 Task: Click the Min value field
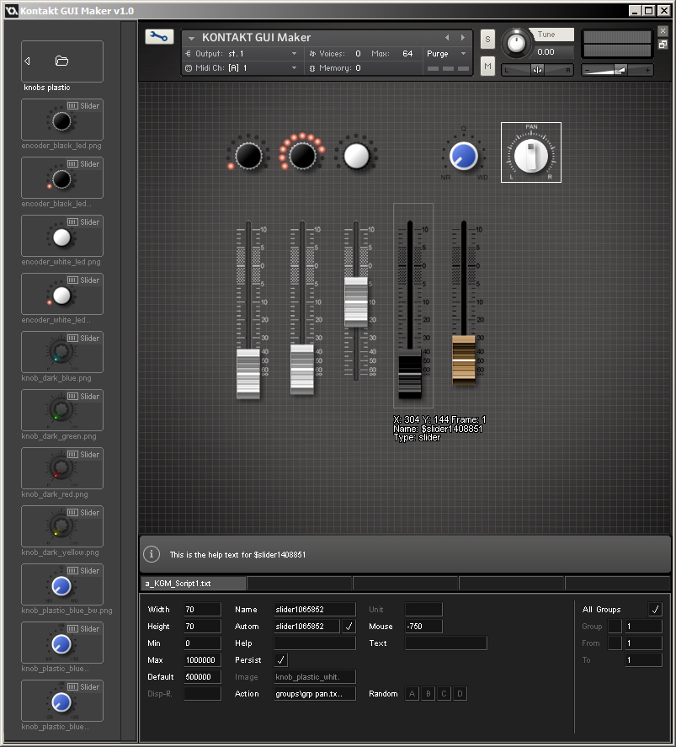(202, 643)
